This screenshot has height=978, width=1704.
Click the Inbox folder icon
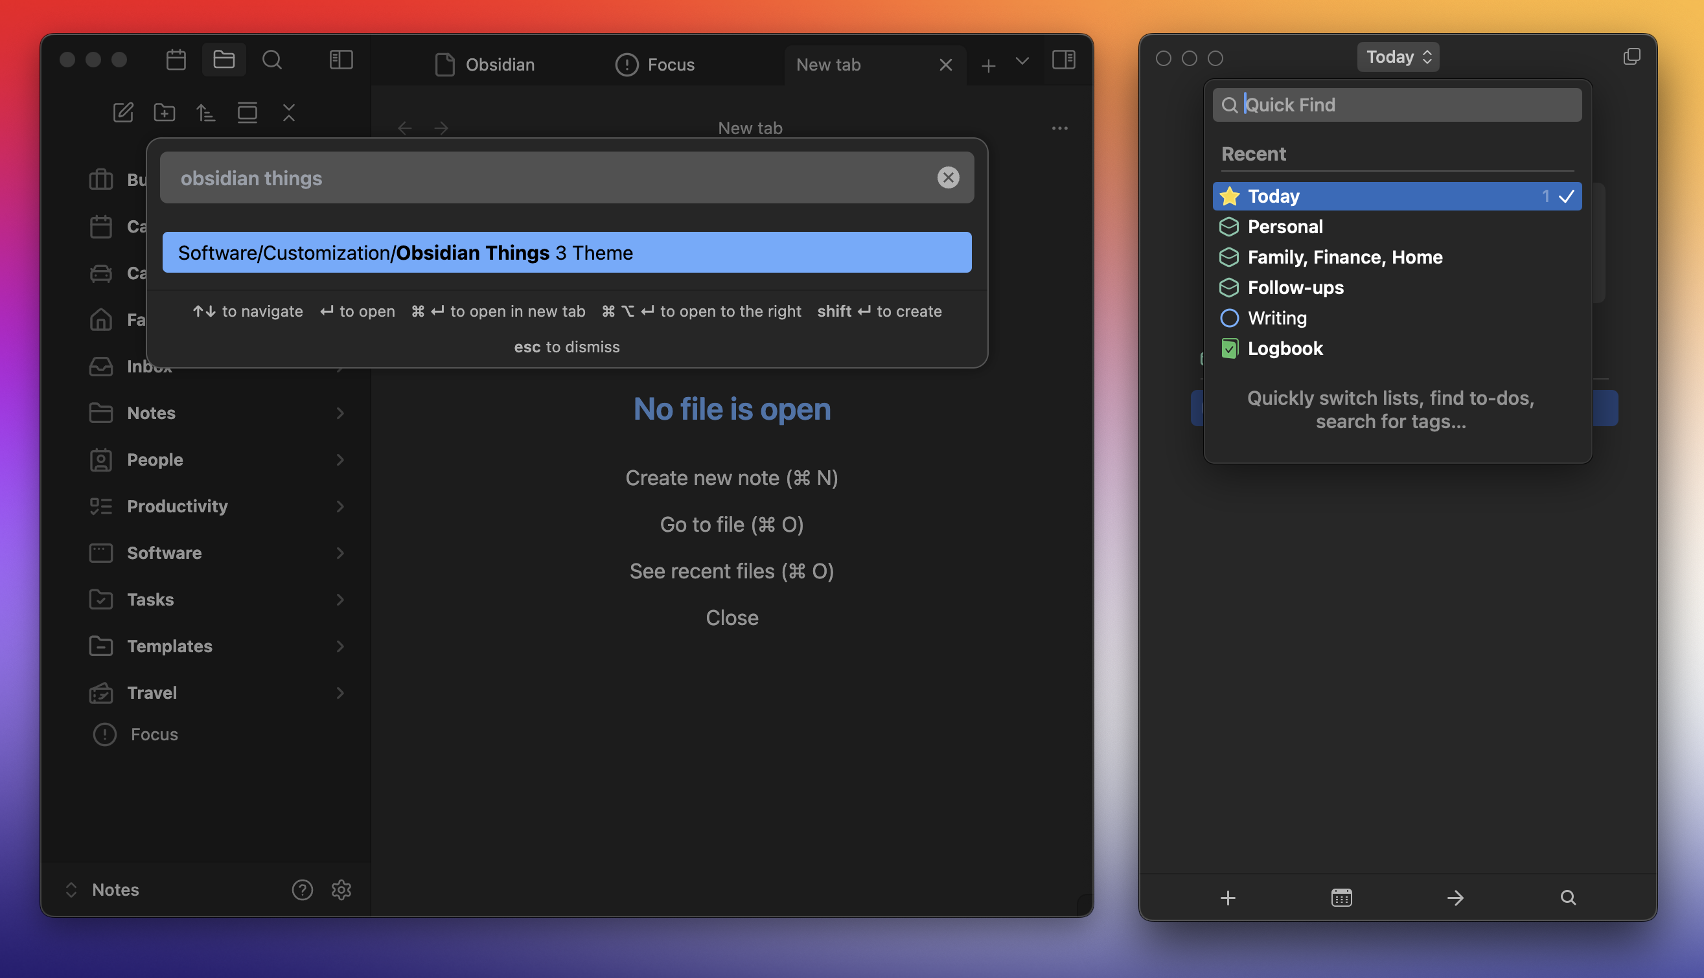point(101,366)
